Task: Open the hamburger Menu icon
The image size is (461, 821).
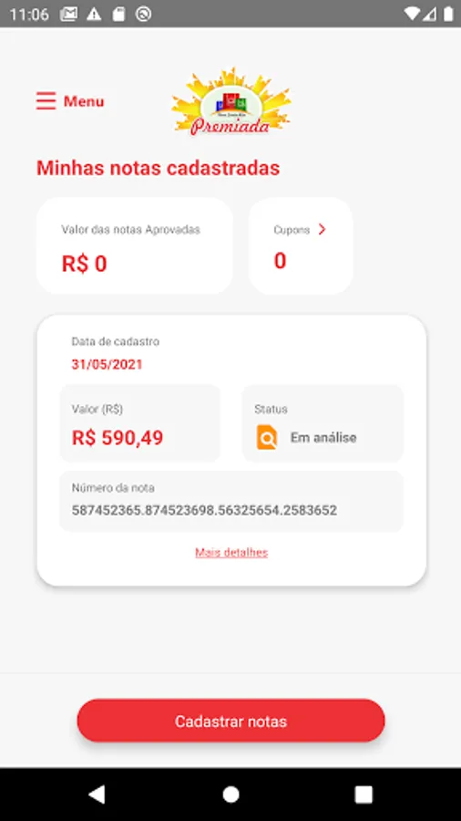Action: click(46, 100)
